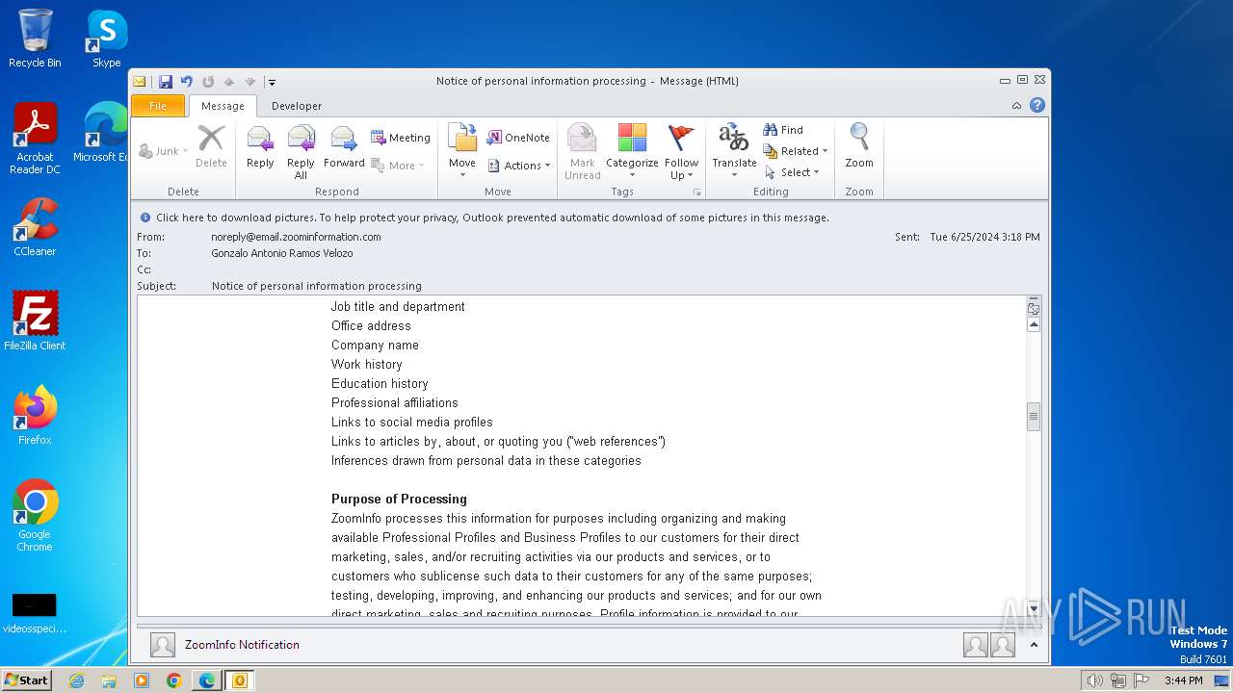
Task: Click sender noreply@email.zoominformation.com
Action: (x=296, y=237)
